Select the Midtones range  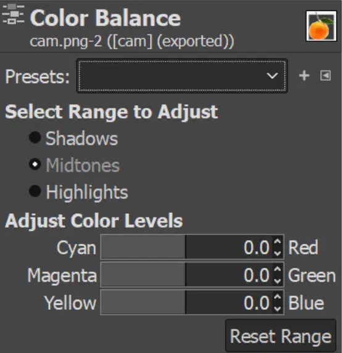pyautogui.click(x=74, y=164)
